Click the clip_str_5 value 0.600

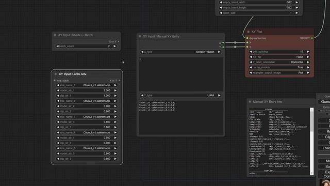(107, 159)
